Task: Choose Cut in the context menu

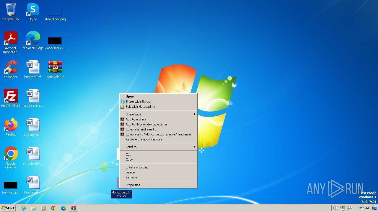Action: (x=158, y=155)
